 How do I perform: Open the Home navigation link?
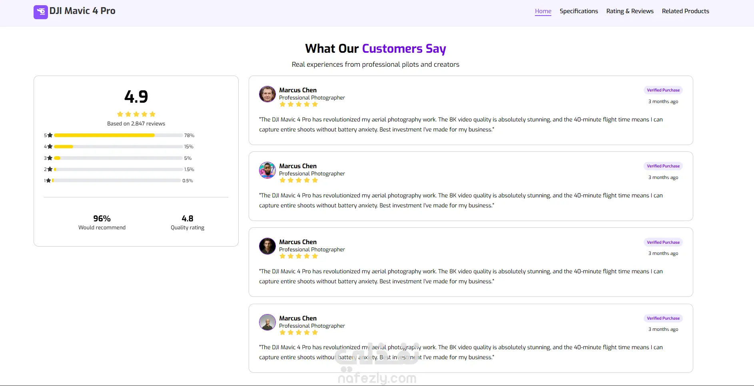point(543,11)
